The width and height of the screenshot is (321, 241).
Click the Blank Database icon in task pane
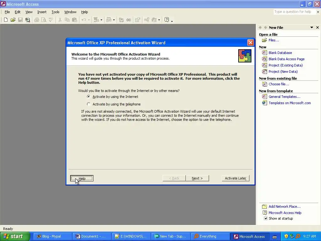(x=265, y=53)
